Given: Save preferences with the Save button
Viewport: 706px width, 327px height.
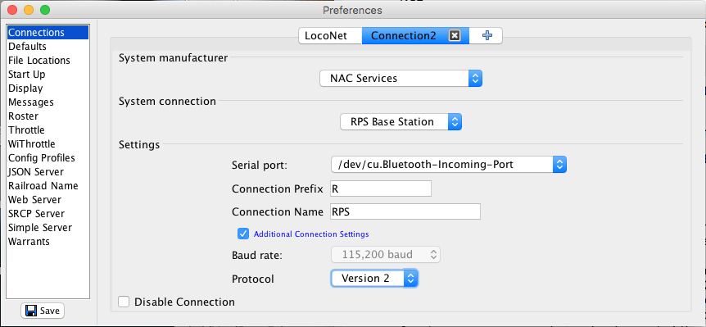Looking at the screenshot, I should (43, 311).
